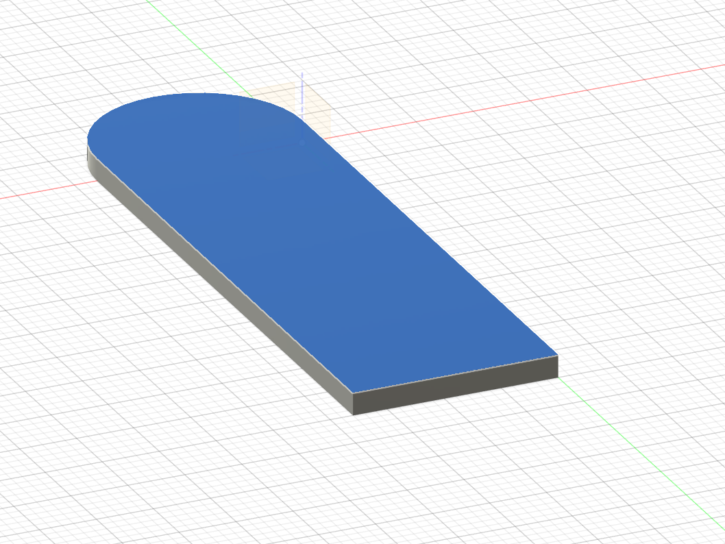Select the right straight edge of top face

pyautogui.click(x=432, y=240)
